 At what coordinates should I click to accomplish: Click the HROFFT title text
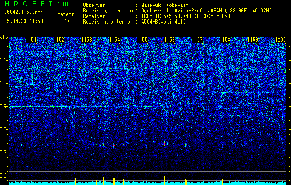29,4
